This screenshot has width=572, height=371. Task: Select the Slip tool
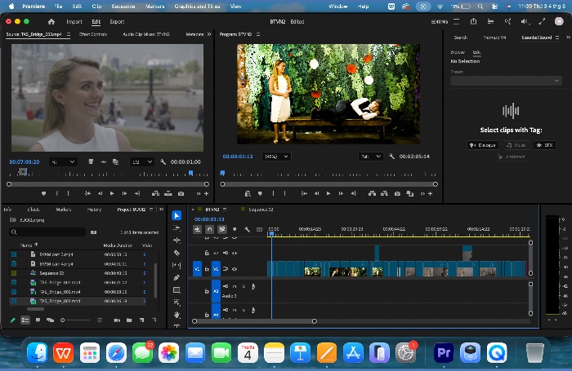(177, 265)
